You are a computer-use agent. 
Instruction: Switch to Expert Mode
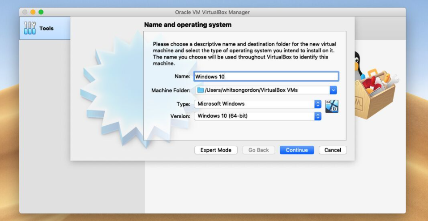[x=216, y=150]
